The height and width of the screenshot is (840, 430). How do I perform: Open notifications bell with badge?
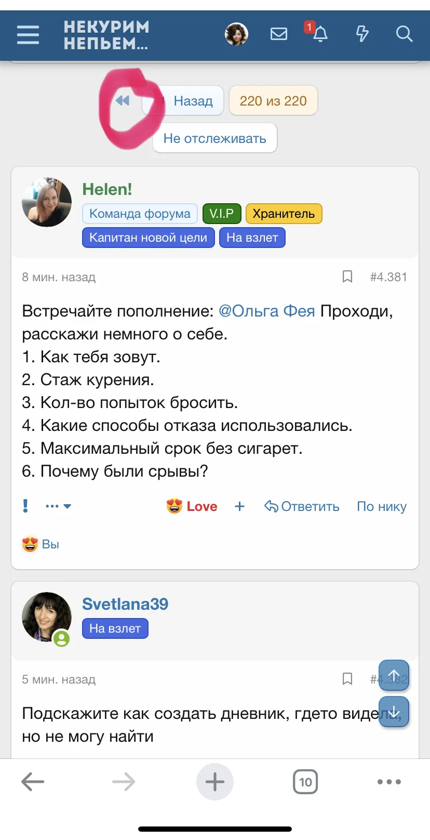[x=320, y=34]
